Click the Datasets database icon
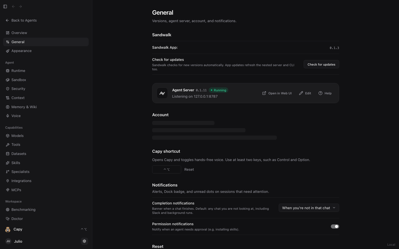 coord(7,154)
